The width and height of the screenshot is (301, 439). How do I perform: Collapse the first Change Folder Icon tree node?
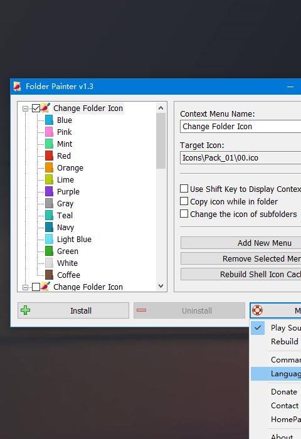coord(26,108)
